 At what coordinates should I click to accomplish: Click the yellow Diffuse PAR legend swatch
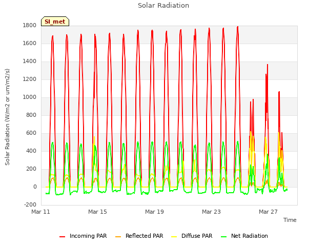point(174,237)
